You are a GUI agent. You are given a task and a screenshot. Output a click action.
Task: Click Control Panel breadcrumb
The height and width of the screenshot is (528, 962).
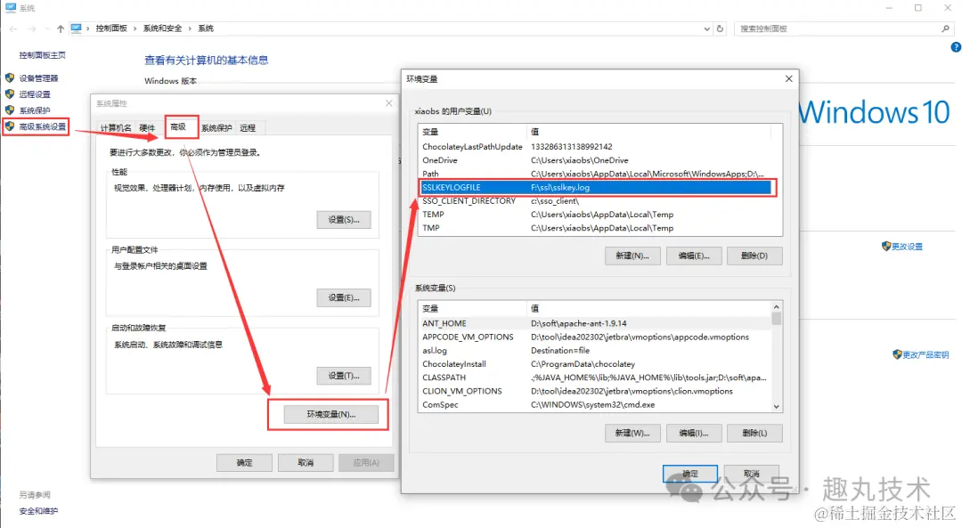tap(111, 28)
